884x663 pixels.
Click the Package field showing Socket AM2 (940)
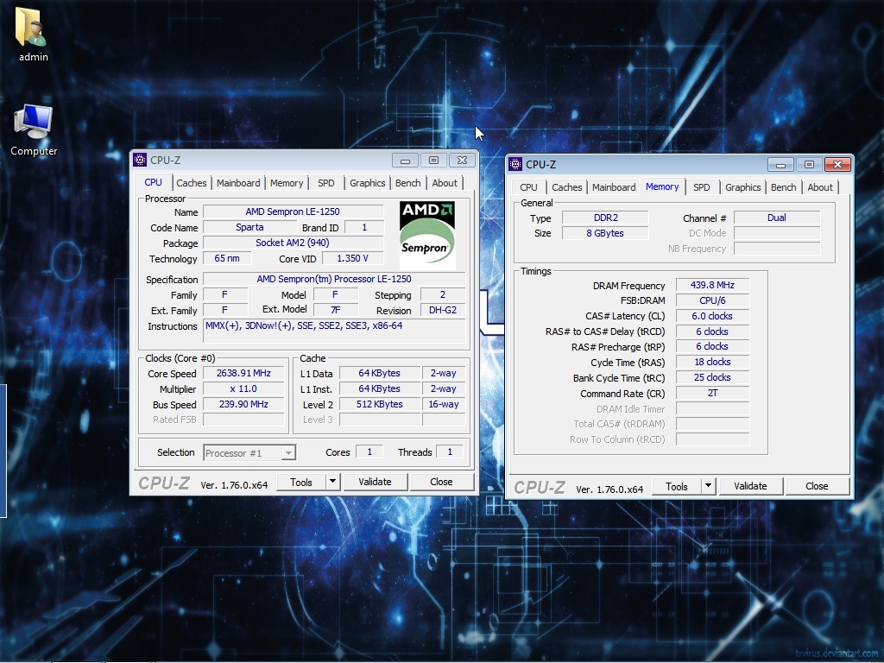pyautogui.click(x=293, y=243)
